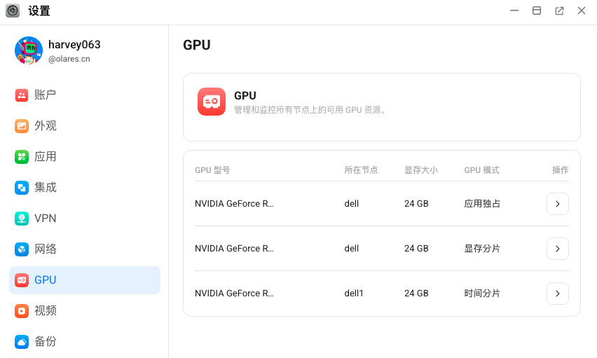Open the VPN settings page

(x=85, y=218)
